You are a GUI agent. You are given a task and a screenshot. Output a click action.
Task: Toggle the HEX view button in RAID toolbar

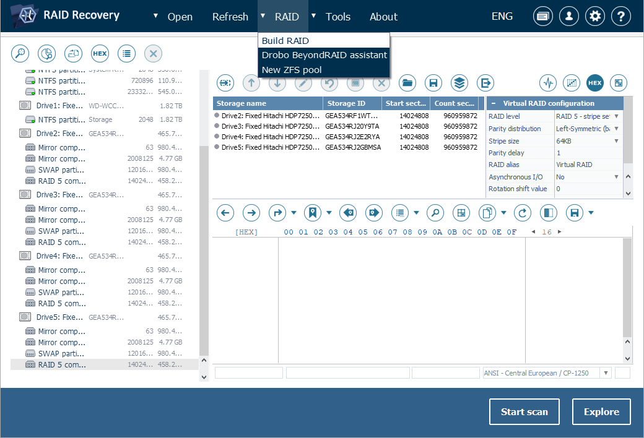click(594, 83)
